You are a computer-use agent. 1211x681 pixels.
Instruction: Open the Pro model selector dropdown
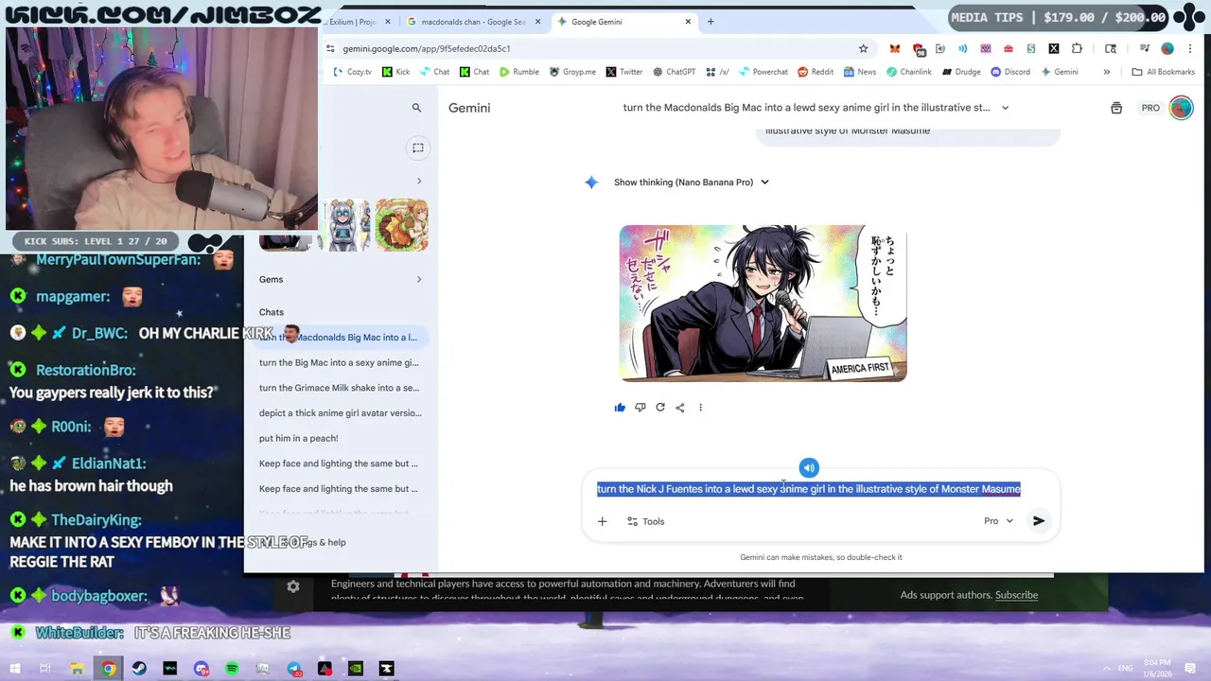click(x=998, y=521)
